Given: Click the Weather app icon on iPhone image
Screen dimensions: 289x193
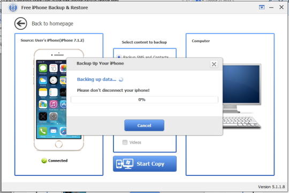Looking at the screenshot, I should (43, 81).
